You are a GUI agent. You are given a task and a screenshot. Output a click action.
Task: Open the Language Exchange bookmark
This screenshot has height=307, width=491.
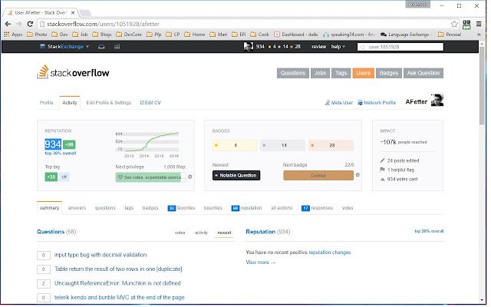click(x=405, y=35)
